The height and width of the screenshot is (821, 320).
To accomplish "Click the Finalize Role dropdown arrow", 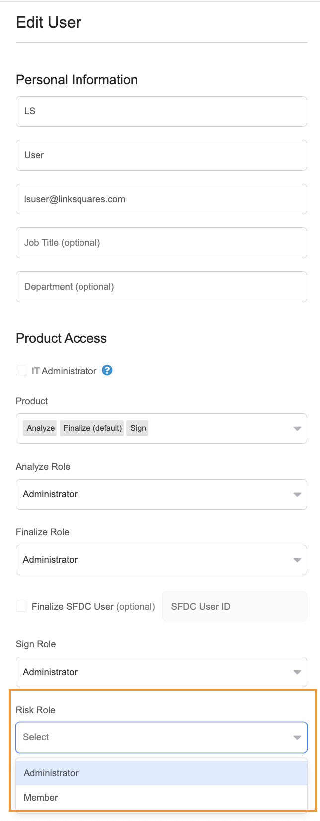I will tap(297, 560).
